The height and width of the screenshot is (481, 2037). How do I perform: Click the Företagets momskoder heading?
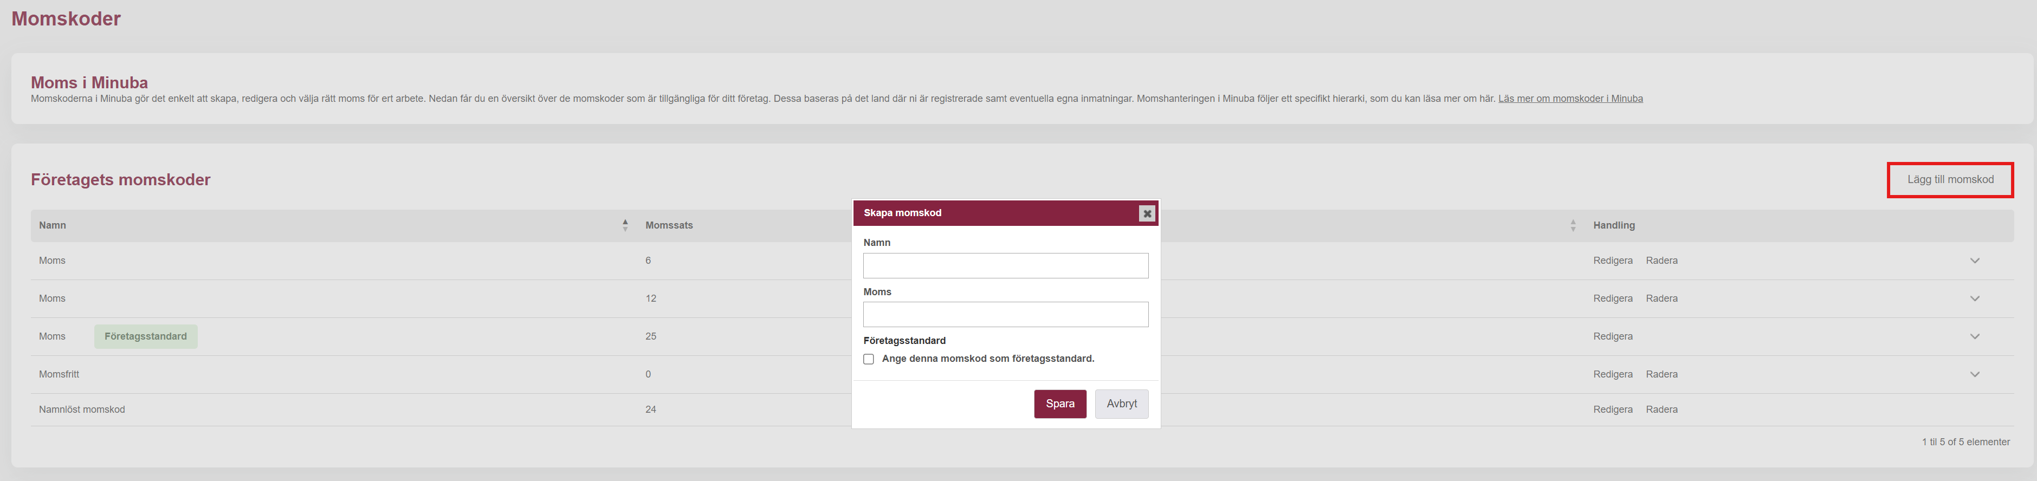coord(120,179)
